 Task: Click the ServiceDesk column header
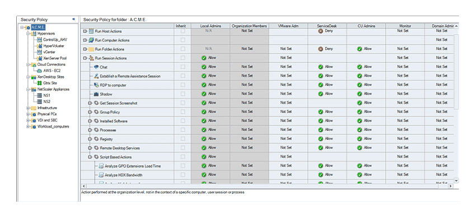[327, 26]
